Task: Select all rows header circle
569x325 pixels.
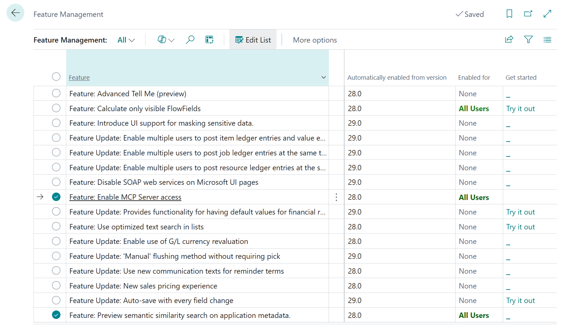Action: click(x=56, y=77)
